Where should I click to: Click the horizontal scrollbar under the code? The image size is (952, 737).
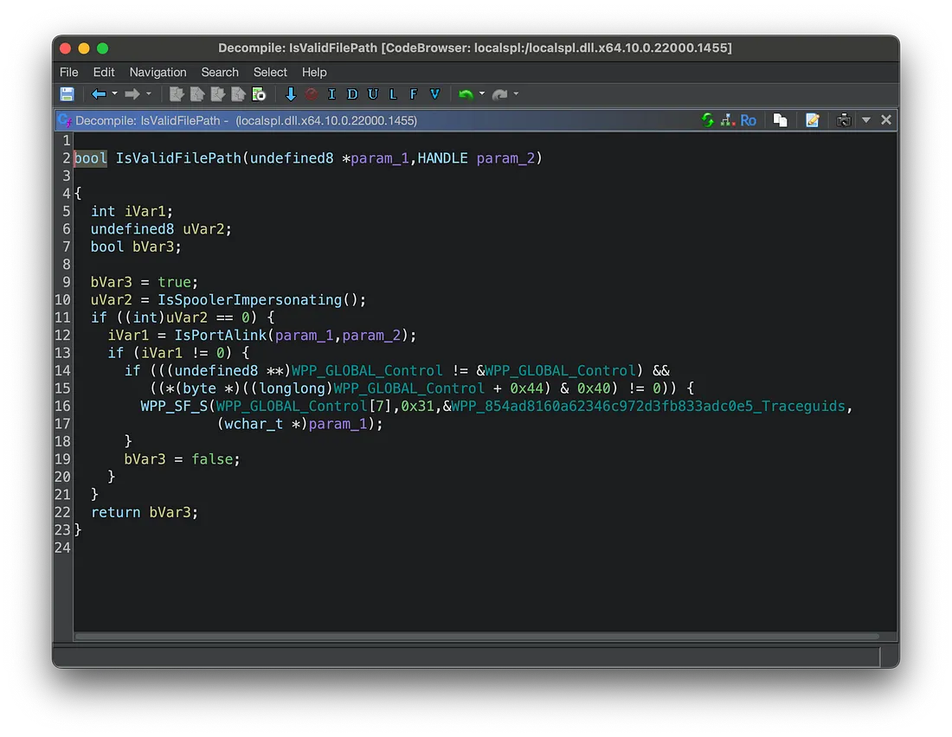(x=476, y=637)
